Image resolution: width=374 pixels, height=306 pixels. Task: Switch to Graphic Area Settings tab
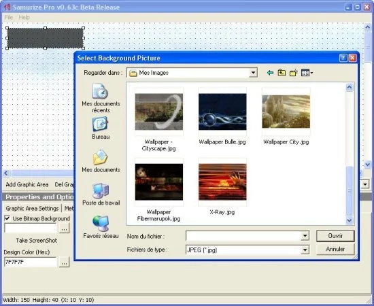(x=32, y=209)
